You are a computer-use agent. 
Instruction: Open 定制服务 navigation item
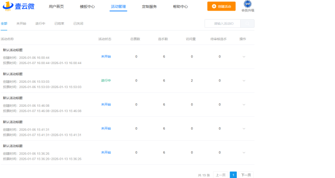click(149, 7)
